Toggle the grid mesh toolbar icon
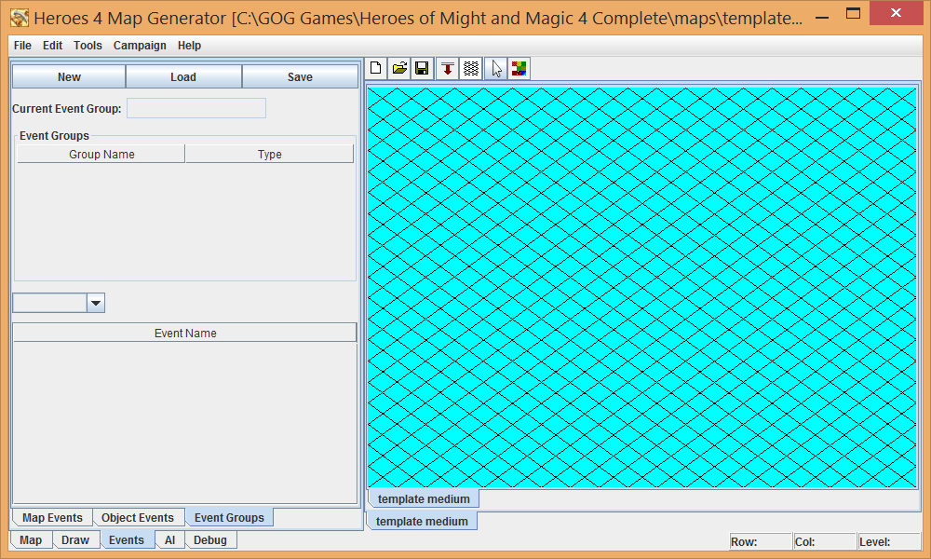The image size is (931, 559). 471,68
